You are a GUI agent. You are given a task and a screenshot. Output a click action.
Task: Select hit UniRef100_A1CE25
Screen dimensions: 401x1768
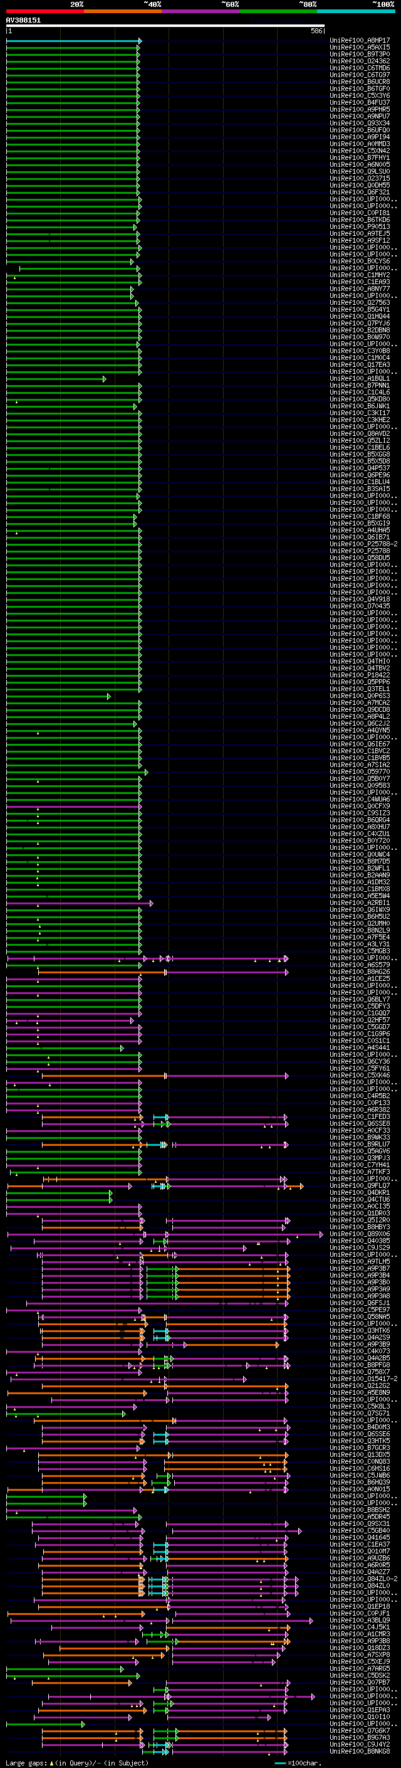click(x=359, y=978)
